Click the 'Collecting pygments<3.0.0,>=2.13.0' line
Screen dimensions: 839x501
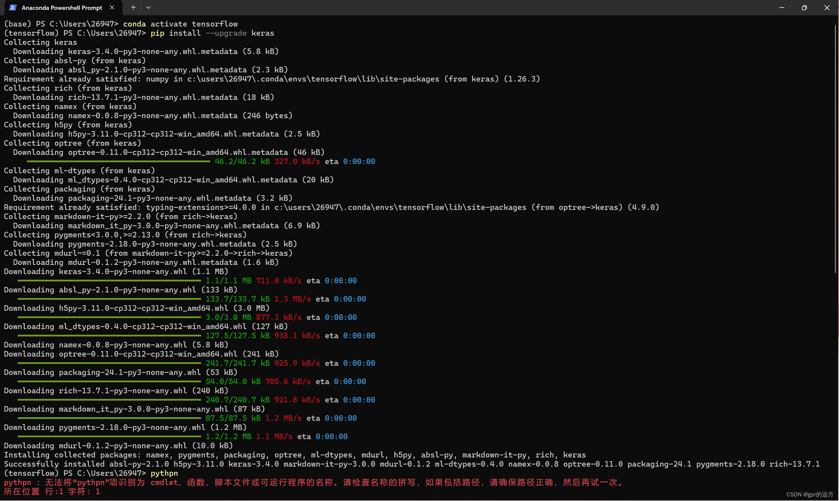point(125,235)
